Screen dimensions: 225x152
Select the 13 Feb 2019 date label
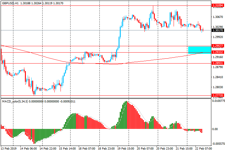pos(9,149)
